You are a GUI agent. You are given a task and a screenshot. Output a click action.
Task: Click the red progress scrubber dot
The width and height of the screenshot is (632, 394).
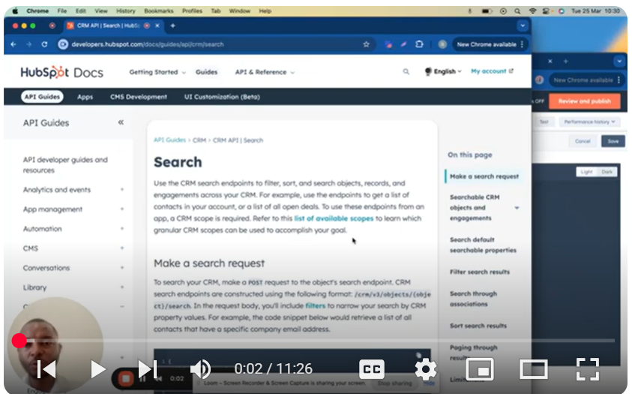tap(19, 341)
